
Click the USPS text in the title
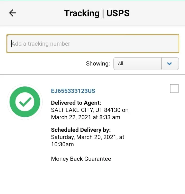[118, 13]
